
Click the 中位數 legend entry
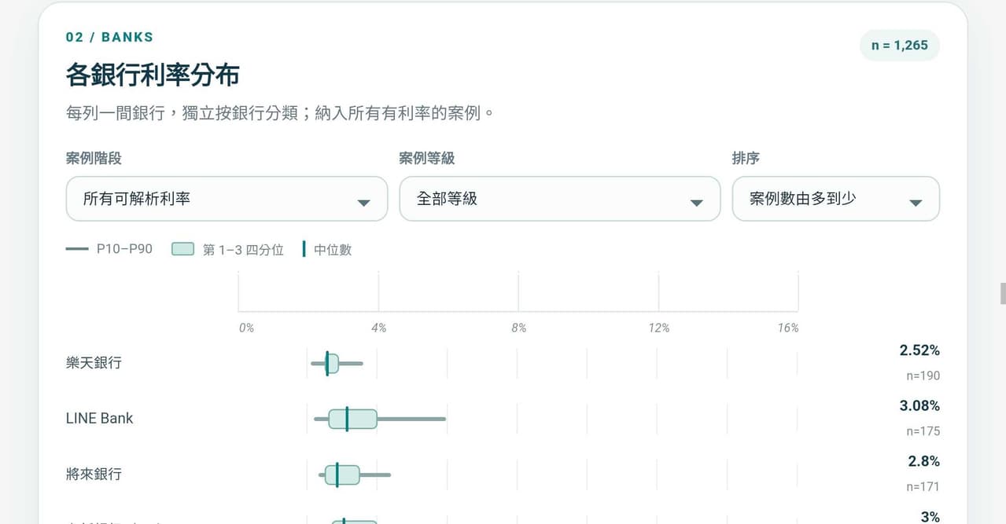(x=327, y=250)
